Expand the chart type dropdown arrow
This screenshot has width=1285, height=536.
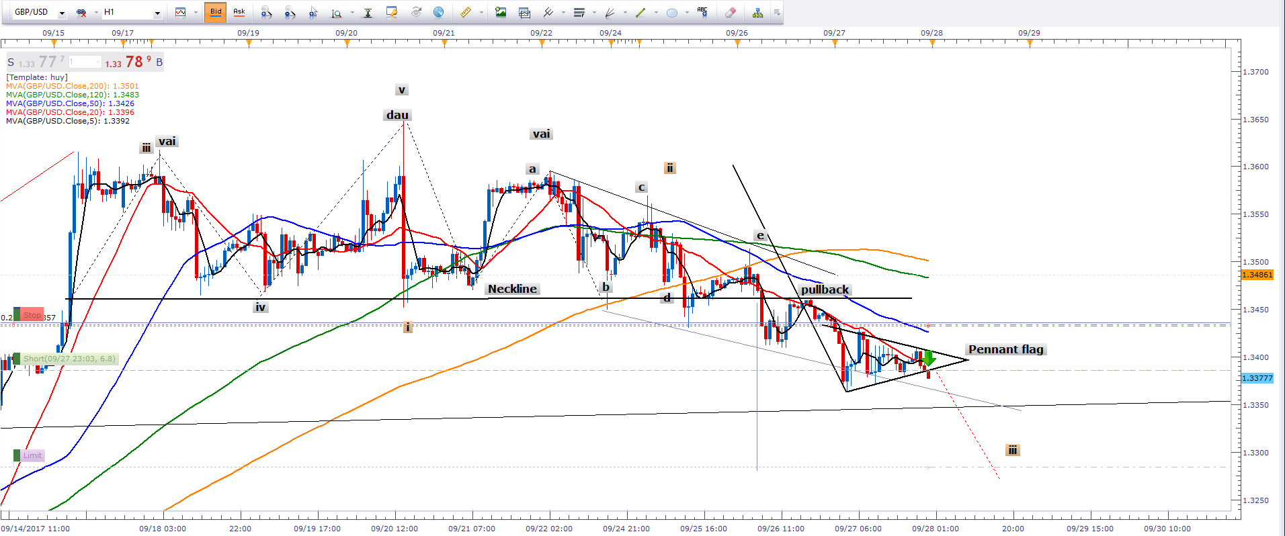click(196, 13)
